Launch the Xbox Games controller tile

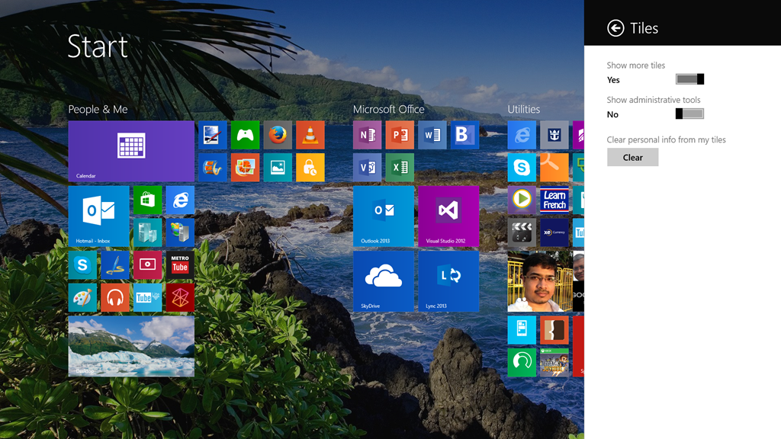pyautogui.click(x=245, y=135)
